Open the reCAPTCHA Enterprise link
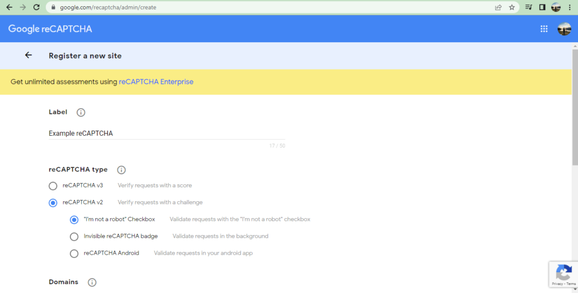578x293 pixels. pyautogui.click(x=156, y=82)
